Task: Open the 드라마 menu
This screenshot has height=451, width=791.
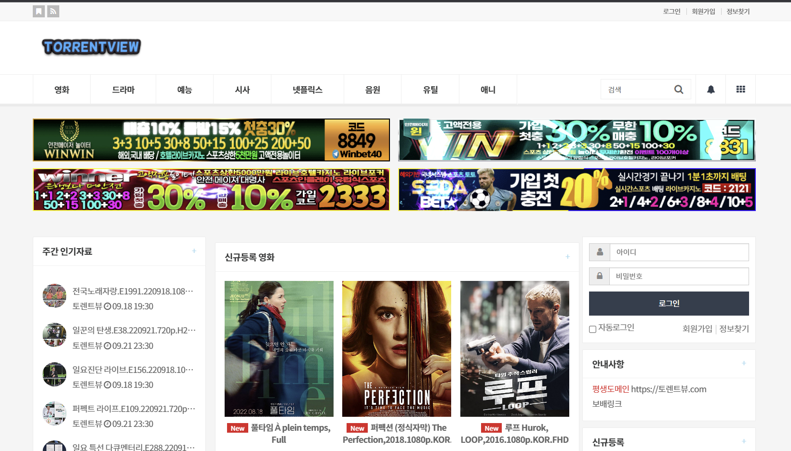Action: (x=123, y=89)
